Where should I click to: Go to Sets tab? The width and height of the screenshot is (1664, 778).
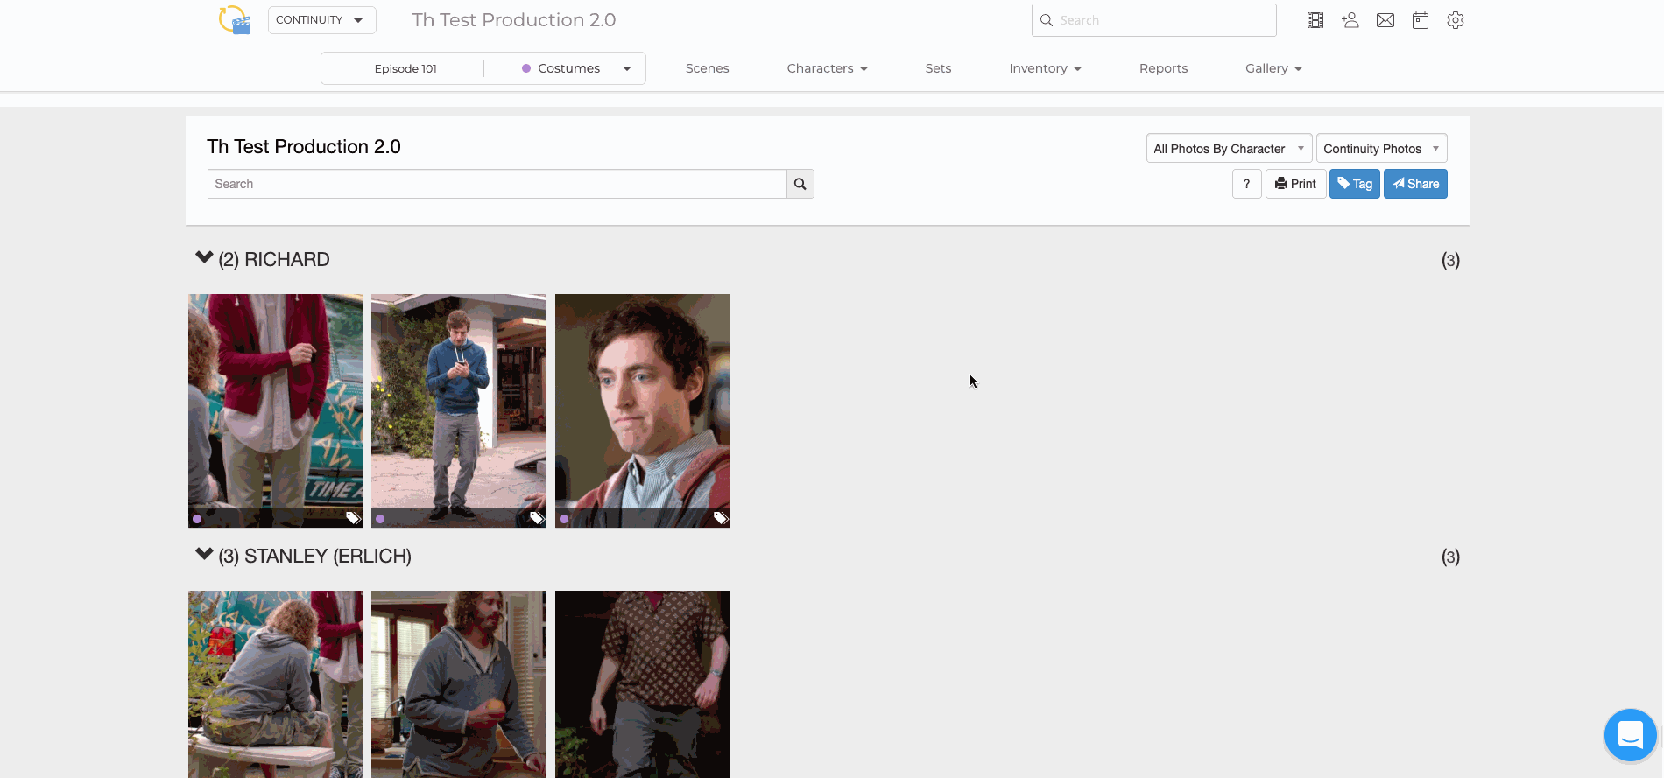pyautogui.click(x=938, y=68)
